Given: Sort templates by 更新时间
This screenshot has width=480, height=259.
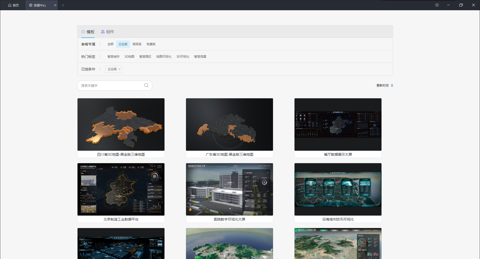Looking at the screenshot, I should tap(385, 86).
